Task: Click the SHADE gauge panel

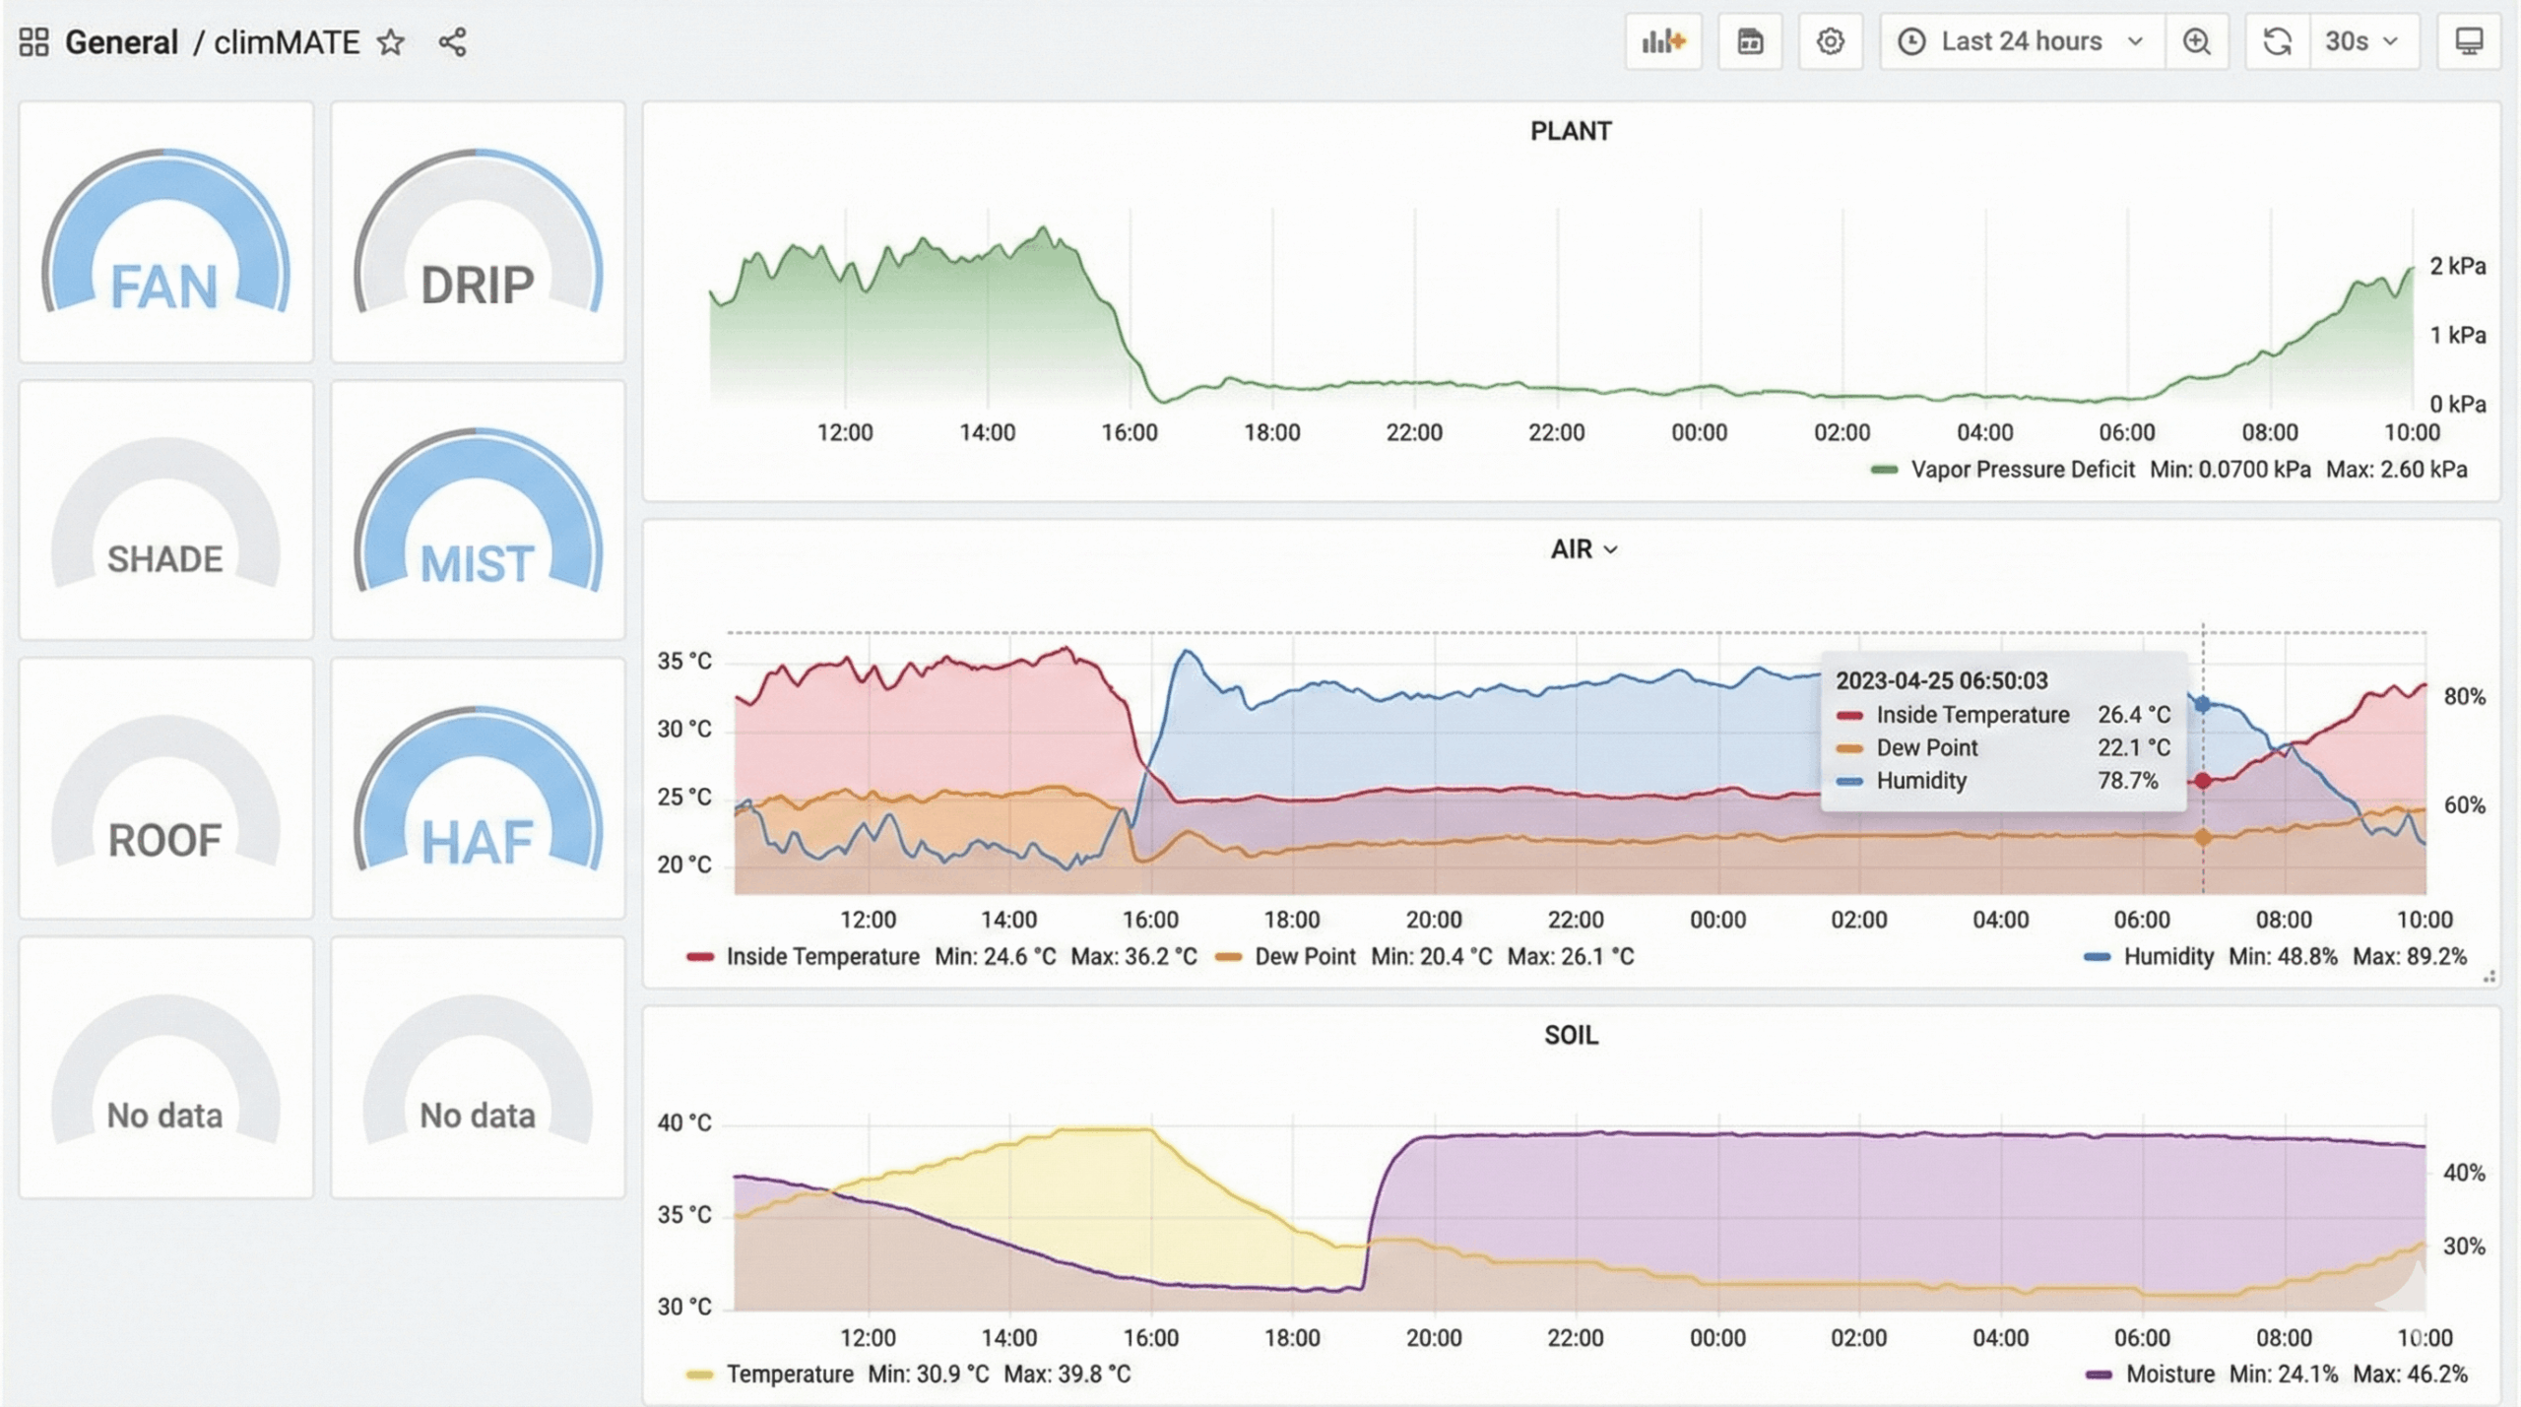Action: click(165, 512)
